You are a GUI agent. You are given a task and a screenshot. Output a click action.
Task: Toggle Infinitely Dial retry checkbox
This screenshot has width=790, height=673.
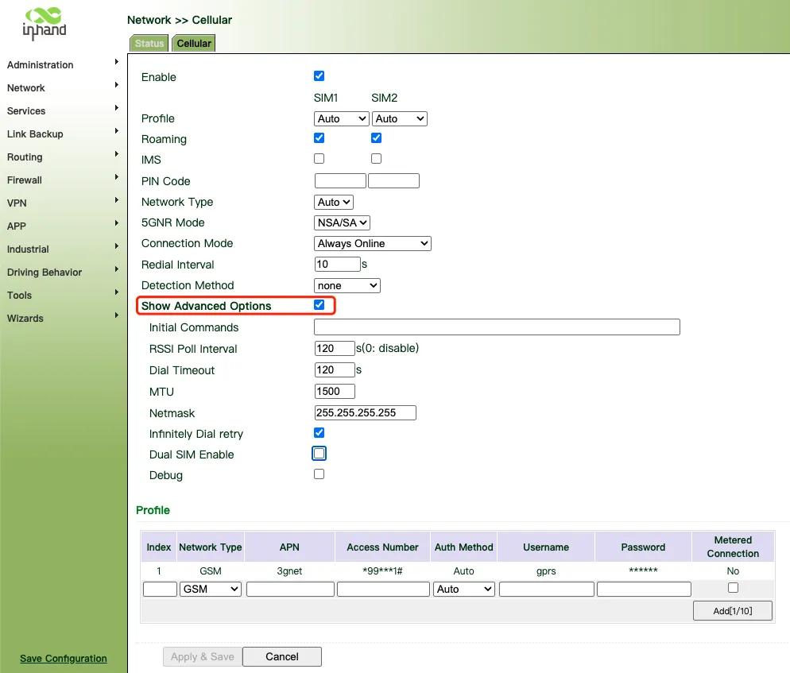pyautogui.click(x=319, y=433)
